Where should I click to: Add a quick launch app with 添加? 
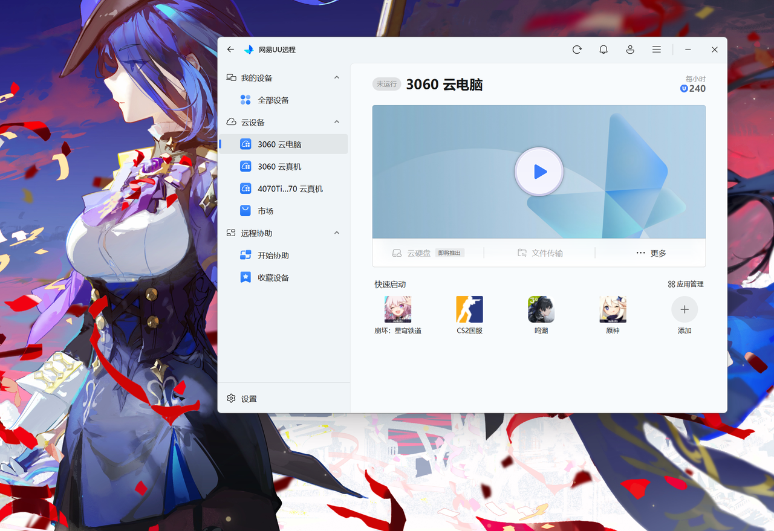coord(685,315)
